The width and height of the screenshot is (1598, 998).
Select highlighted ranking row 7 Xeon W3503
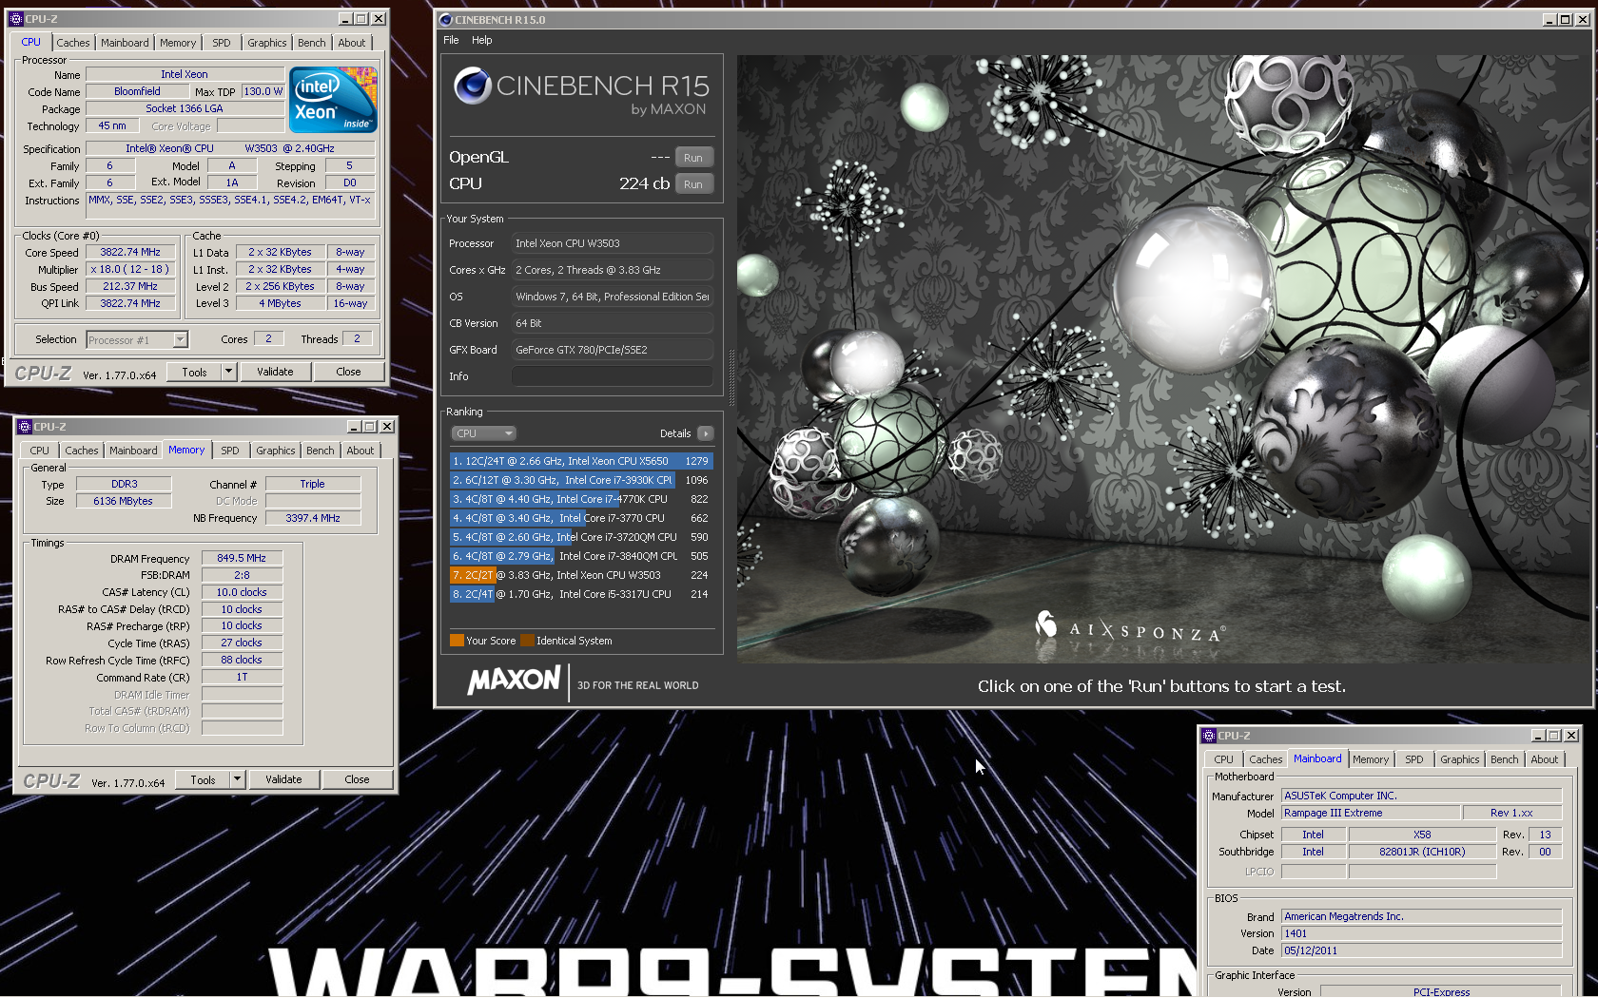[x=580, y=575]
